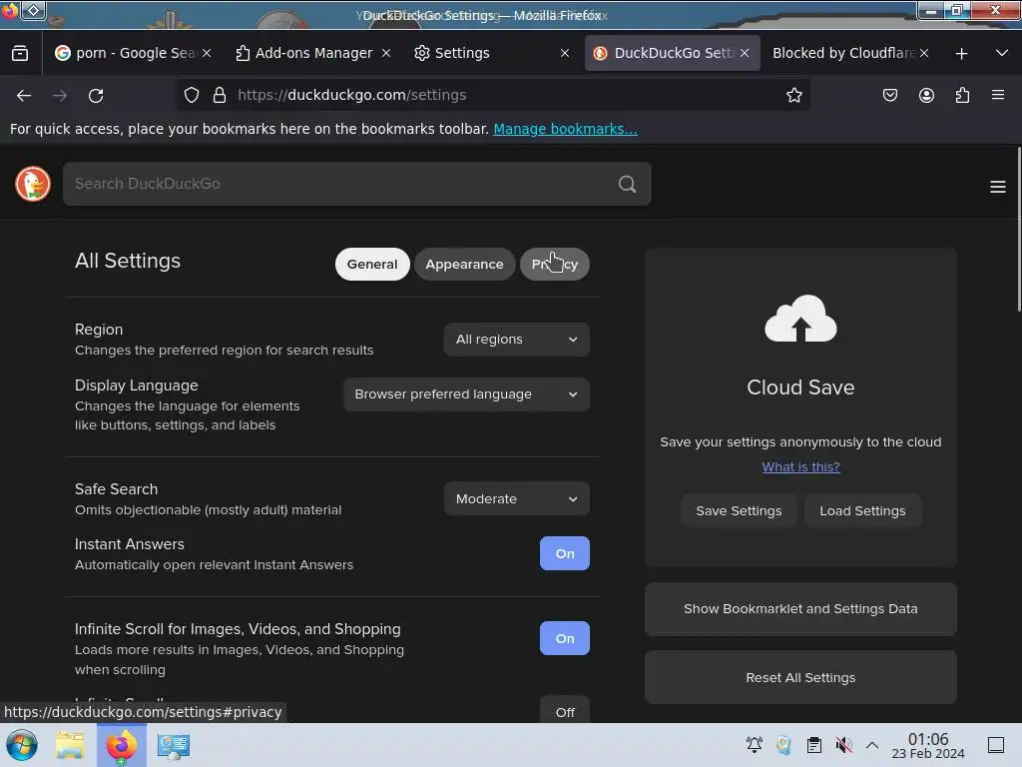Click the search magnifier icon

627,184
